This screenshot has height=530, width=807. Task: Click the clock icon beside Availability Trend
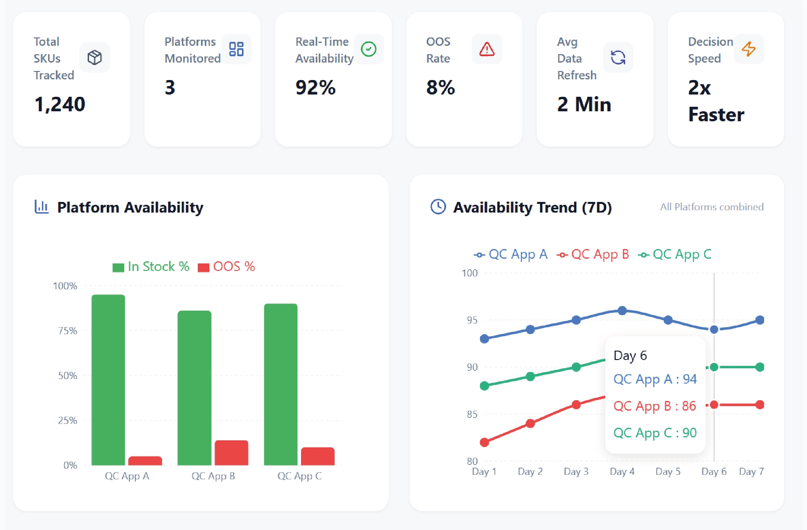[x=438, y=207]
